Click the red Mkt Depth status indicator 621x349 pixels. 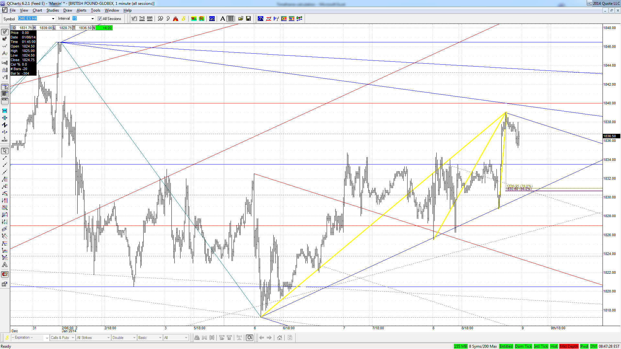click(x=569, y=346)
